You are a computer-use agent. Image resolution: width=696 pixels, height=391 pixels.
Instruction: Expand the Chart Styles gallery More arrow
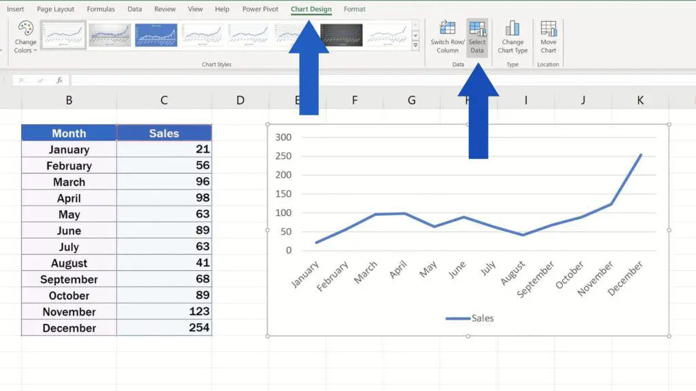pyautogui.click(x=415, y=45)
